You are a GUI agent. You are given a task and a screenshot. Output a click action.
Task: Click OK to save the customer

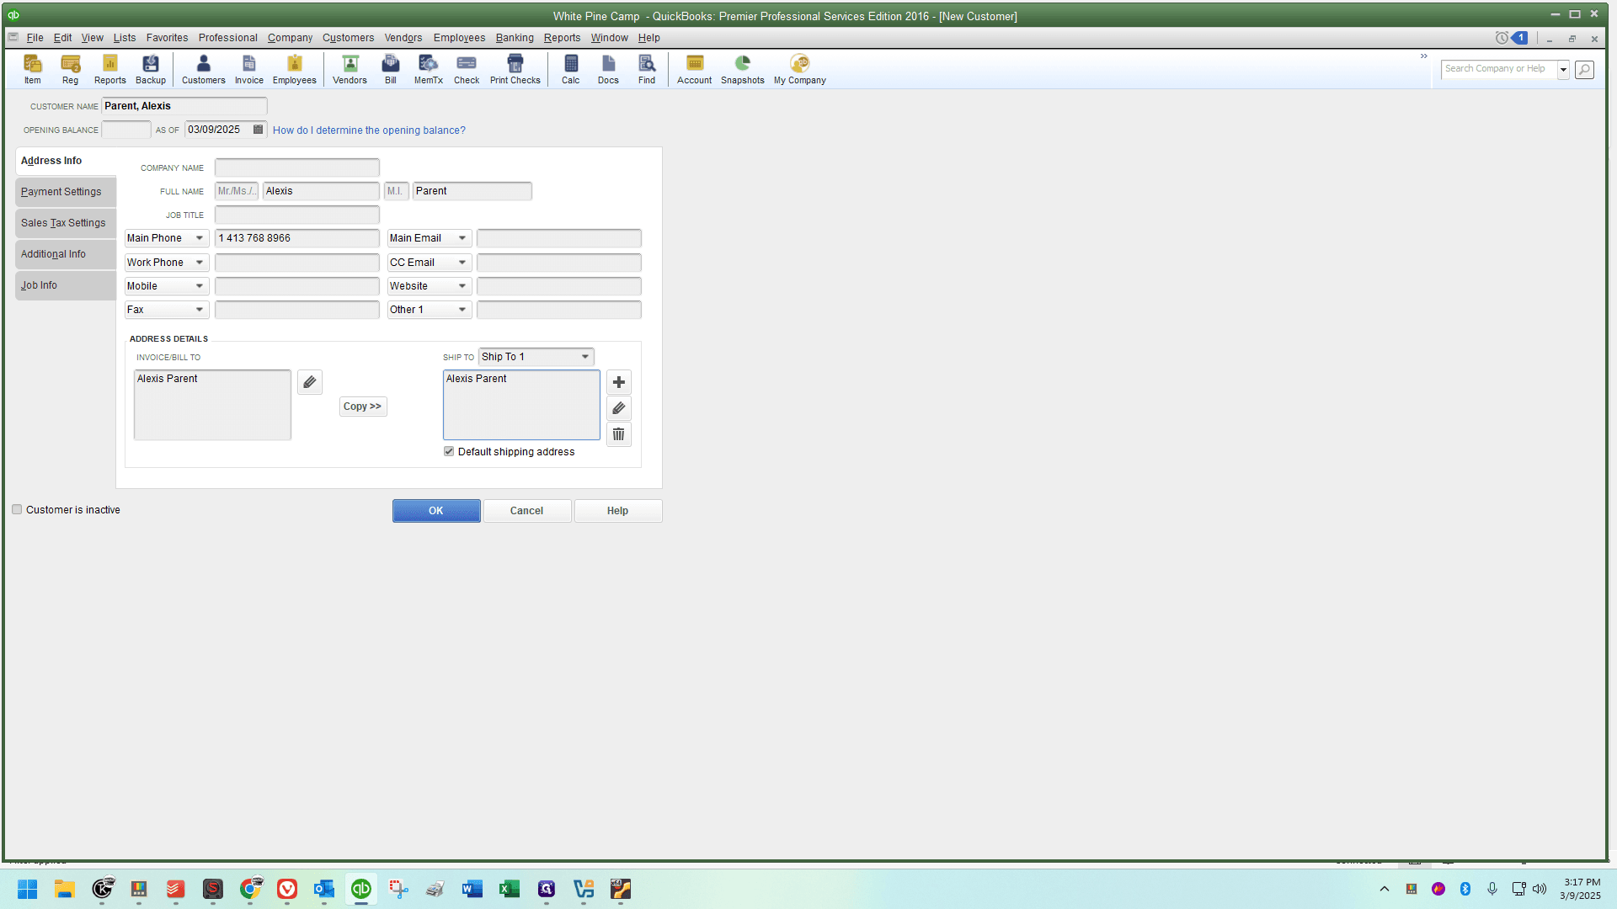pyautogui.click(x=436, y=511)
